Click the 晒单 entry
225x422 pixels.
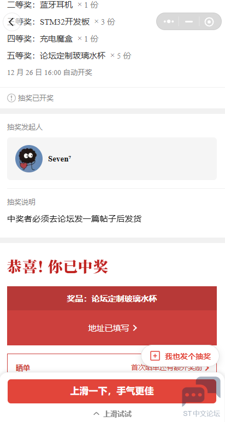click(x=23, y=368)
